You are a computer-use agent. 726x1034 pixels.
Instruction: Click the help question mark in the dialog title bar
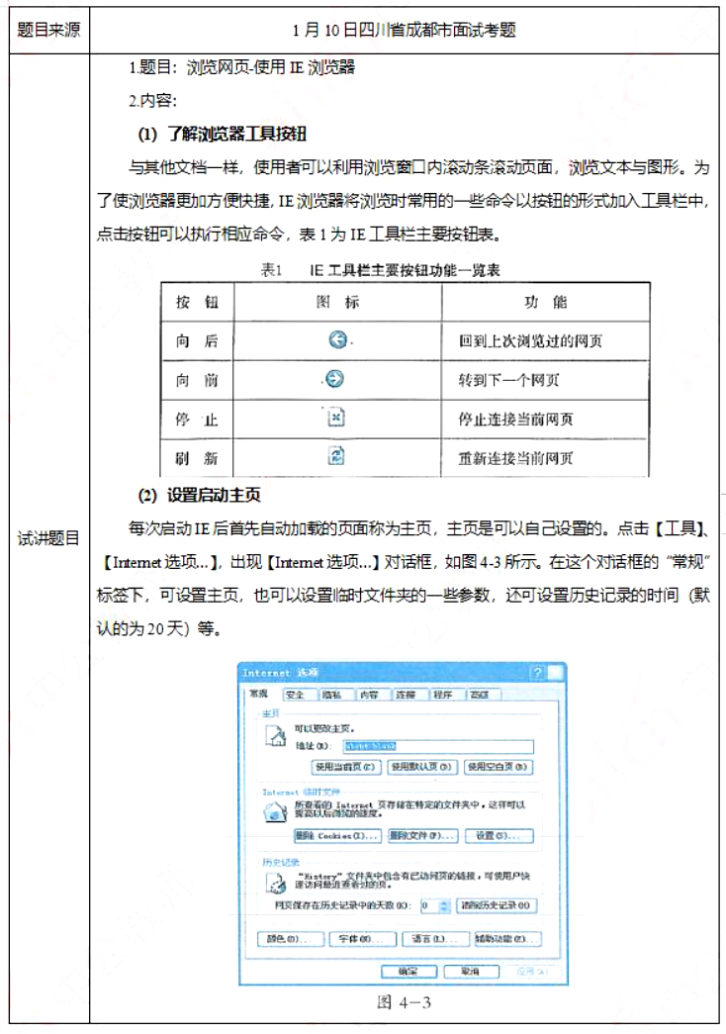[537, 673]
